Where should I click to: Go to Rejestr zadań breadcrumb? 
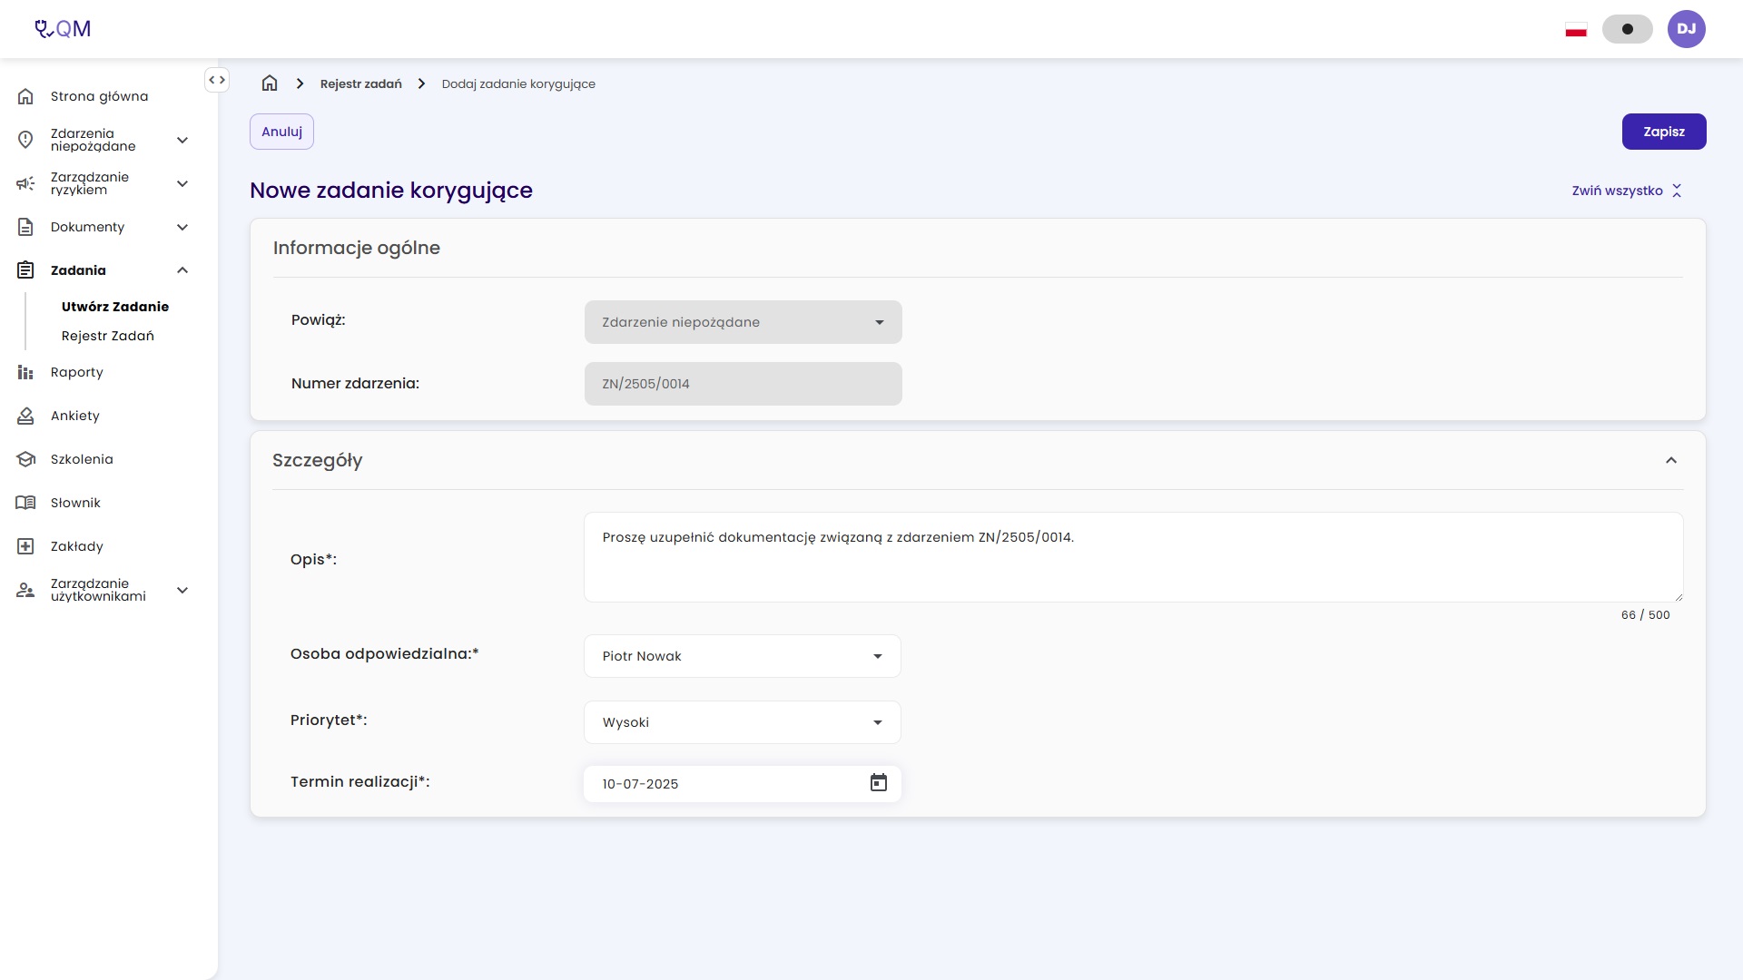coord(361,83)
